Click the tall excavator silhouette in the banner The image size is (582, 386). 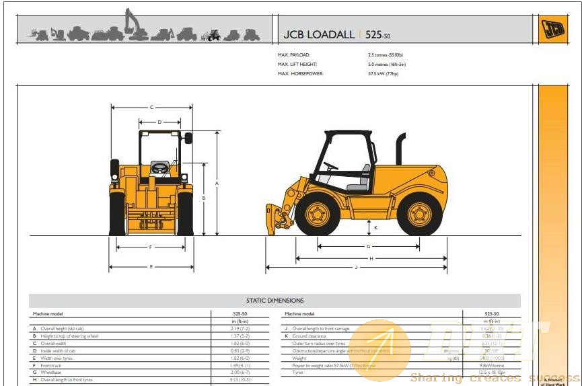(x=136, y=24)
